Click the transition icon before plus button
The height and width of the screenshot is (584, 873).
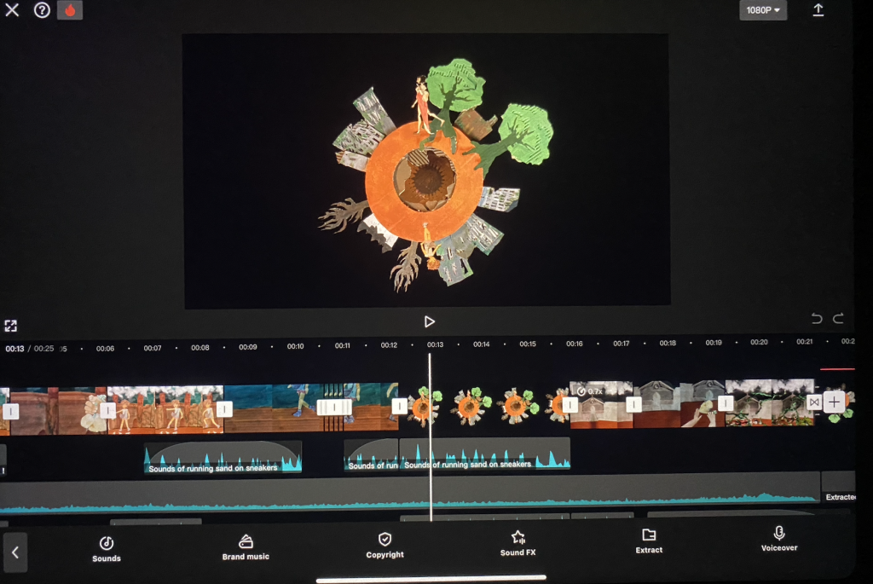point(814,402)
